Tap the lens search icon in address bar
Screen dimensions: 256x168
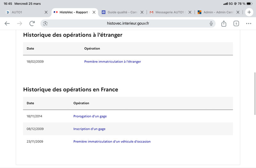45,23
